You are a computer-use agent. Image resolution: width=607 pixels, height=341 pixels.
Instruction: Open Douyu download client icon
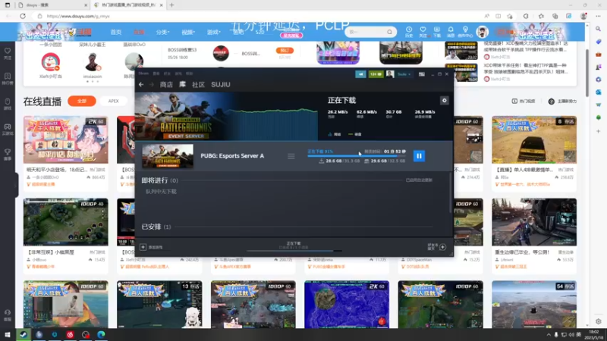pyautogui.click(x=437, y=32)
